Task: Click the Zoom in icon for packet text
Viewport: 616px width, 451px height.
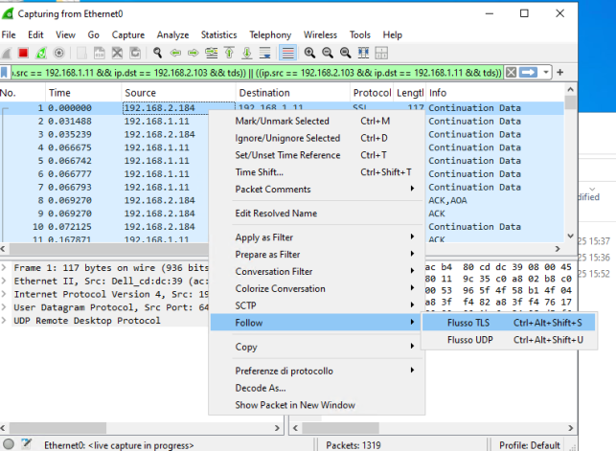Action: point(309,53)
